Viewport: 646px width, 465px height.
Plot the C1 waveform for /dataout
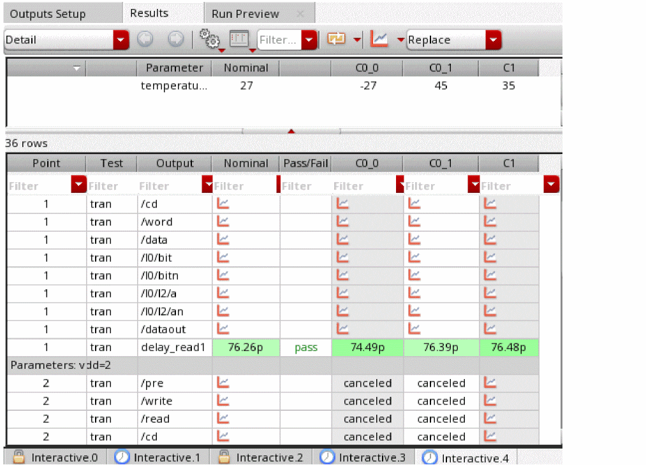pyautogui.click(x=490, y=329)
